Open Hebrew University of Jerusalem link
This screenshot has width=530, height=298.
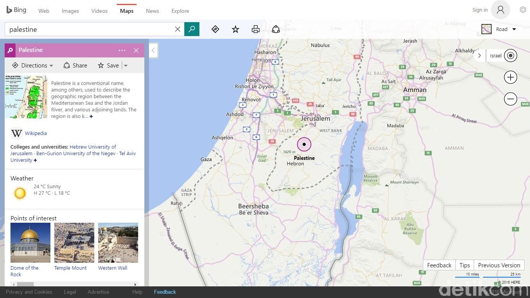pos(63,150)
